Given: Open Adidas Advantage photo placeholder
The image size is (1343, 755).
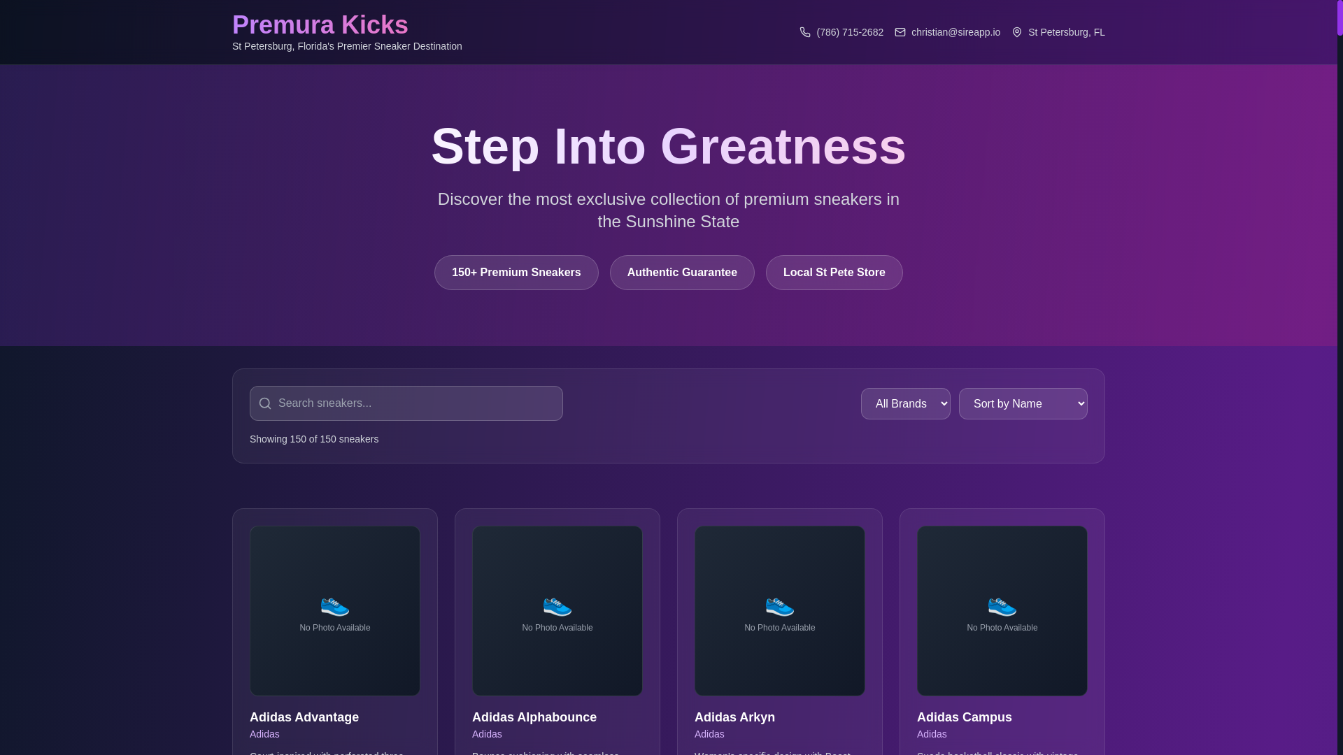Looking at the screenshot, I should pos(335,611).
